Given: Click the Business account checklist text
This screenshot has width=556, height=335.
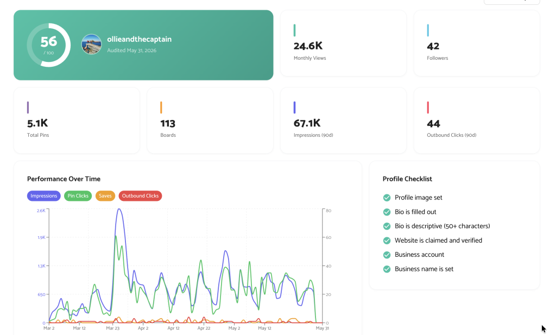Looking at the screenshot, I should 419,255.
